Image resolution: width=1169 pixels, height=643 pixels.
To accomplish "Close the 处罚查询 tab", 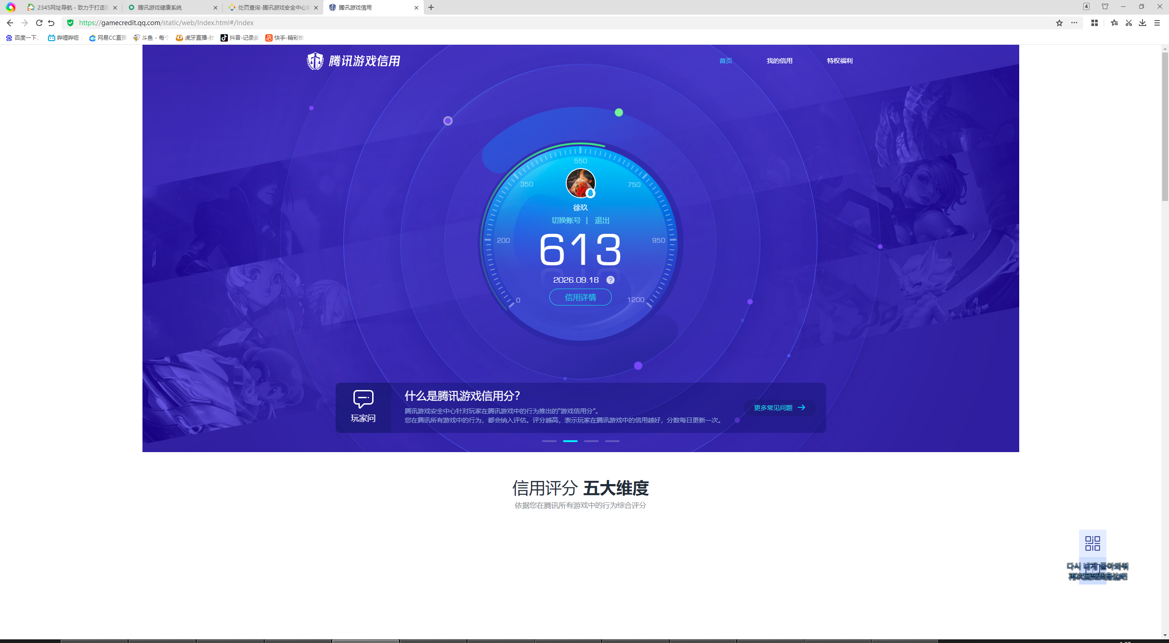I will 316,8.
